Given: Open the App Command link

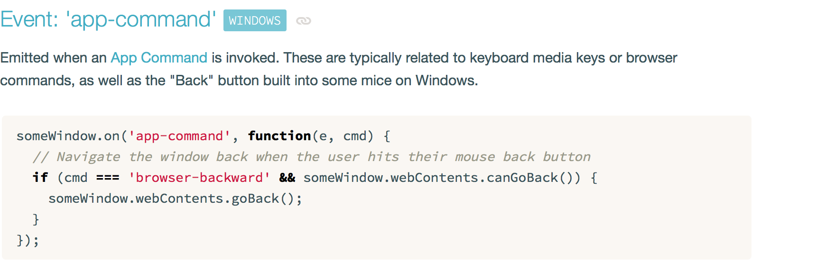Looking at the screenshot, I should tap(159, 58).
